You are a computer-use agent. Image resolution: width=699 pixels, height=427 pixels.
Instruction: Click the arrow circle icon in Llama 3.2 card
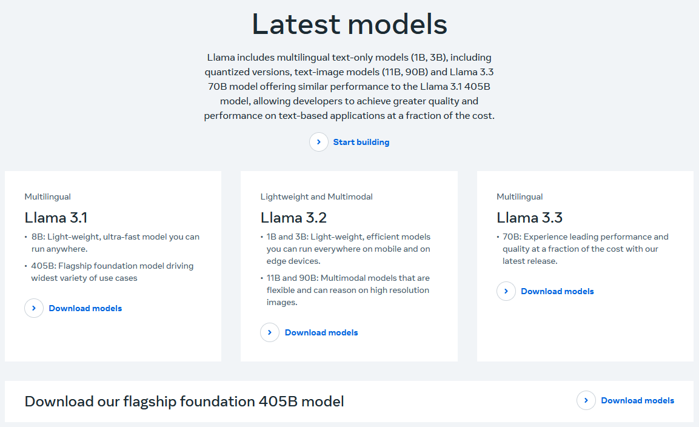tap(270, 332)
